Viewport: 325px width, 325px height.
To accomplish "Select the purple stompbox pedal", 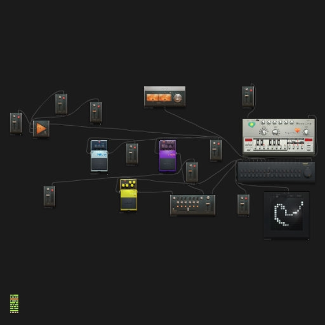I will (167, 156).
